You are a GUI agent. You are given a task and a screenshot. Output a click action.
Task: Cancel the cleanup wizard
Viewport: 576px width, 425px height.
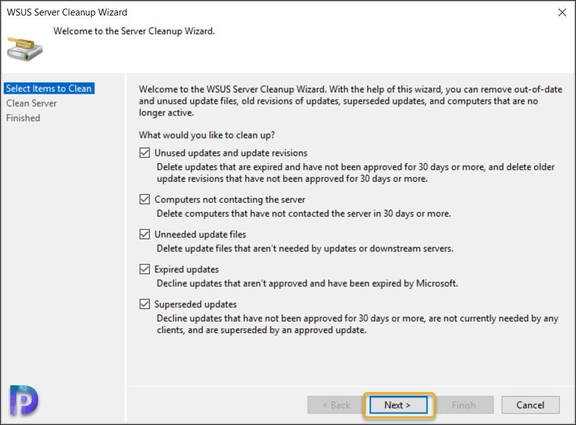(x=530, y=405)
